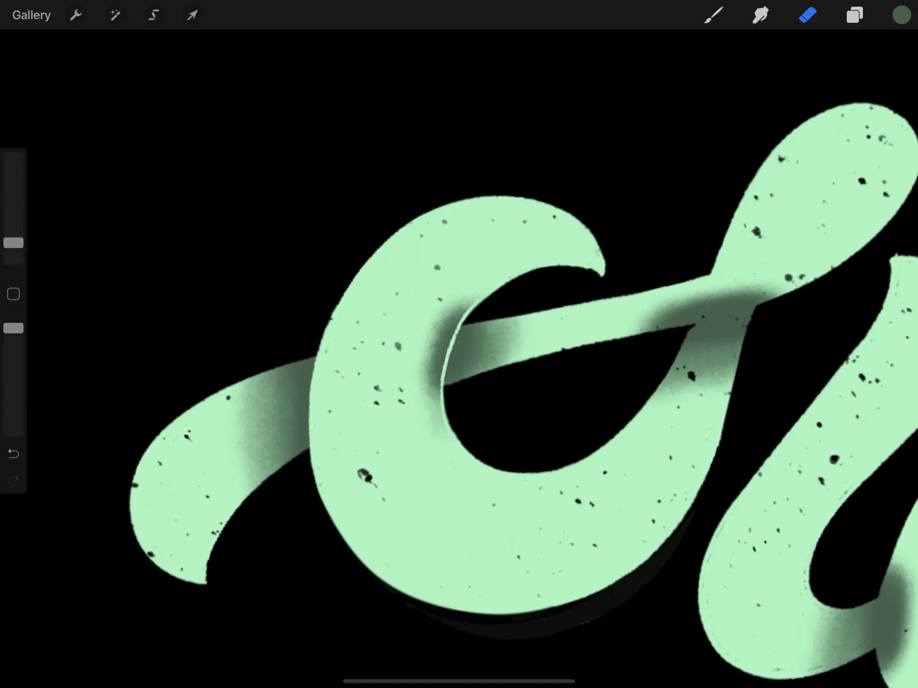The image size is (918, 688).
Task: Select the Smudge tool
Action: 761,15
